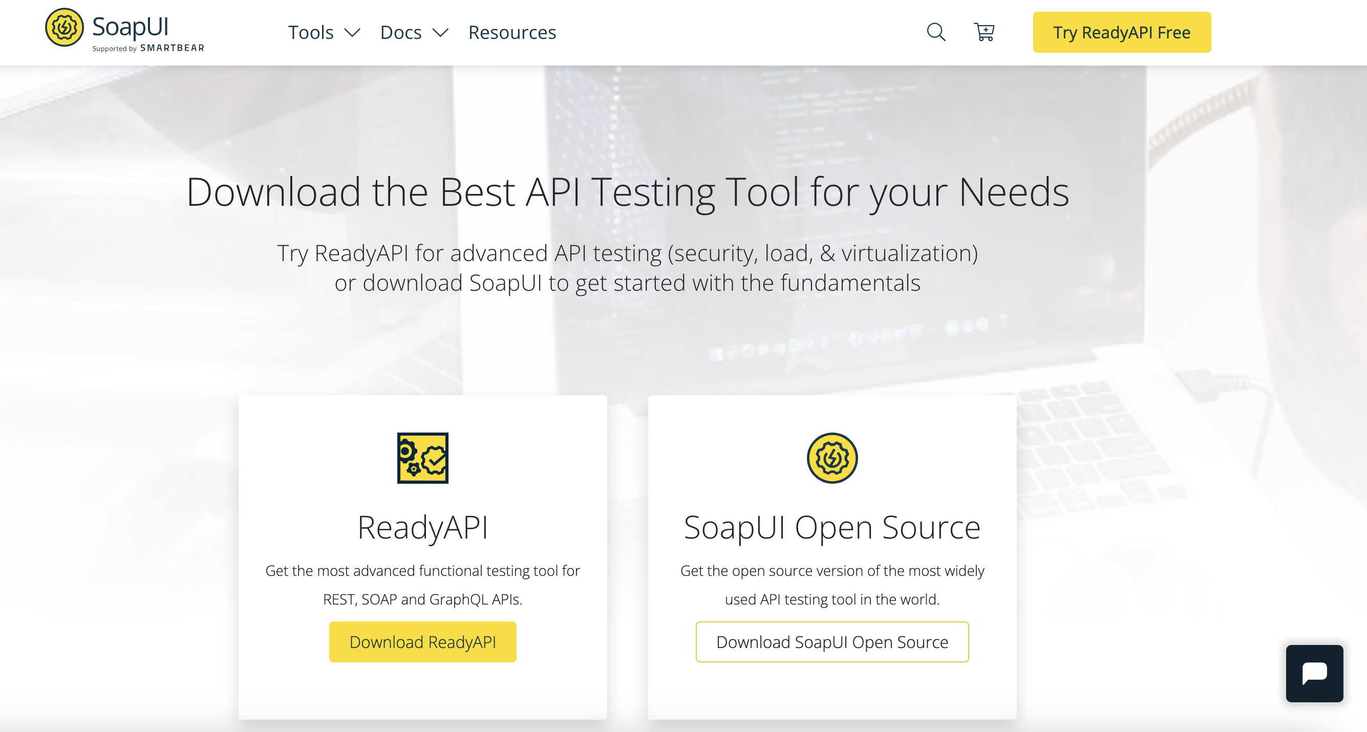This screenshot has width=1367, height=732.
Task: Go to Resources page
Action: [512, 32]
